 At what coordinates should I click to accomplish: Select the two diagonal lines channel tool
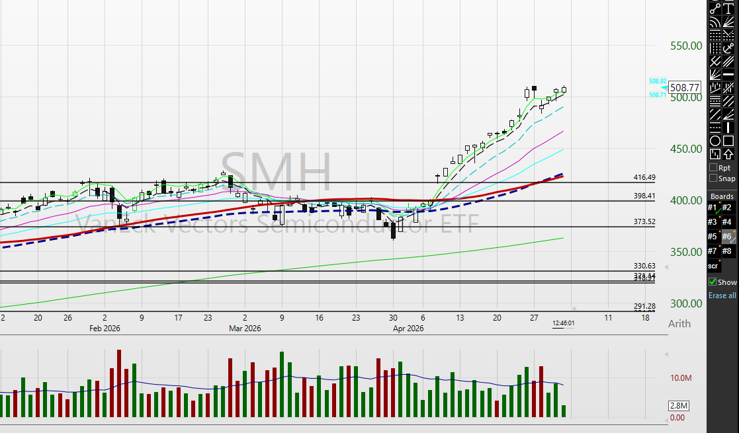click(x=715, y=114)
